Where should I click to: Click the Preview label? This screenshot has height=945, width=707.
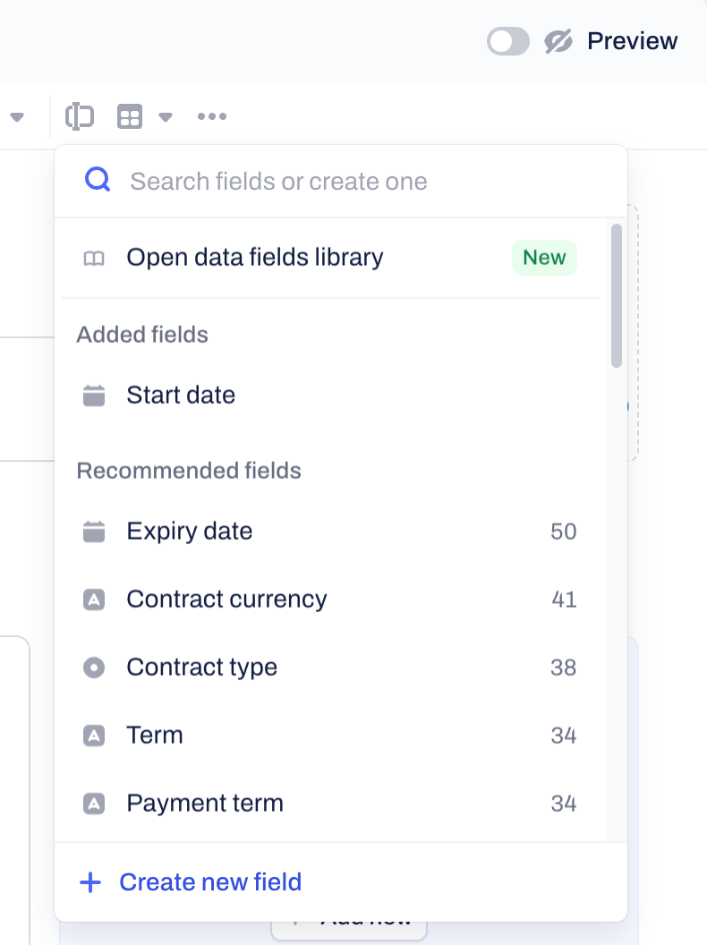click(632, 41)
